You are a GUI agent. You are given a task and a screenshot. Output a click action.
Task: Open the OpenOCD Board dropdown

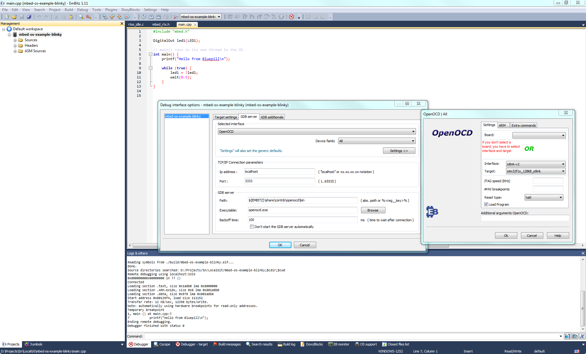pyautogui.click(x=539, y=135)
